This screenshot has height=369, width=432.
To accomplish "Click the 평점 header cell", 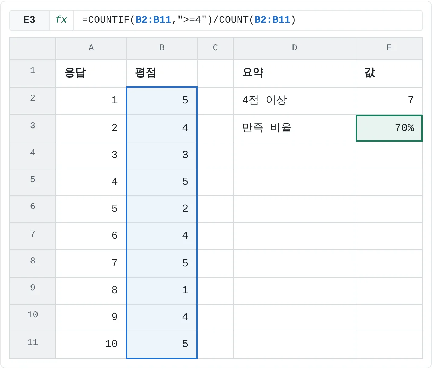I will click(x=162, y=74).
